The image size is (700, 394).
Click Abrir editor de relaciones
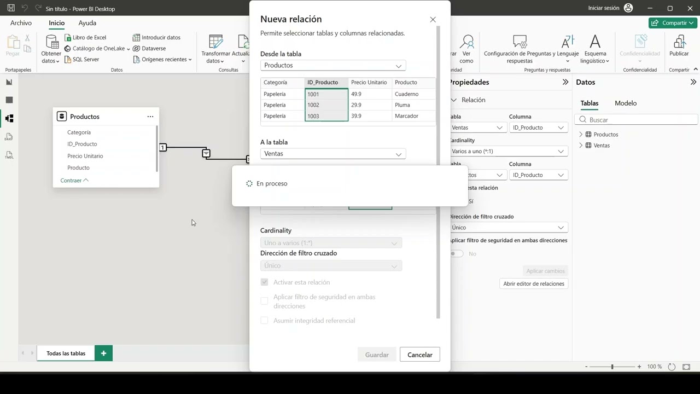point(533,283)
